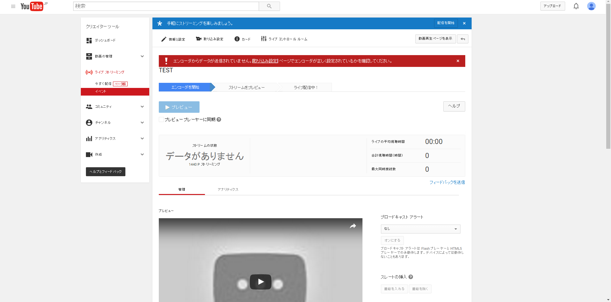
Task: Click the camera icon for 取り込み設定
Action: pyautogui.click(x=199, y=39)
